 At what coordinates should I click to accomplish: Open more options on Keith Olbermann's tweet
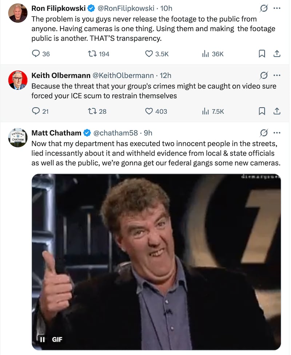pyautogui.click(x=277, y=75)
